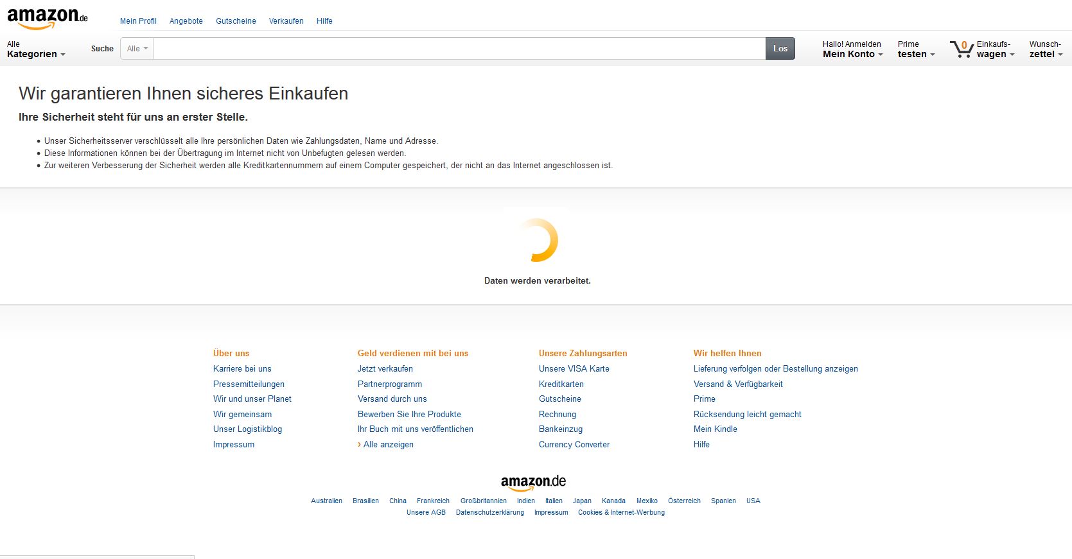Click the Los search button
Screen dimensions: 1072x559
click(x=780, y=49)
